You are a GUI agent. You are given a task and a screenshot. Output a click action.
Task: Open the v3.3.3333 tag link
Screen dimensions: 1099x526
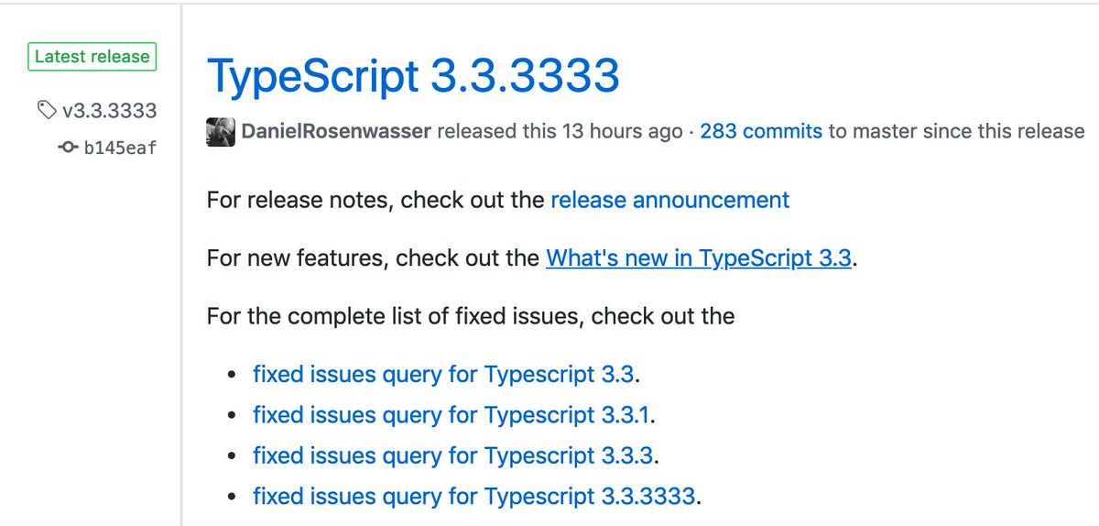109,111
